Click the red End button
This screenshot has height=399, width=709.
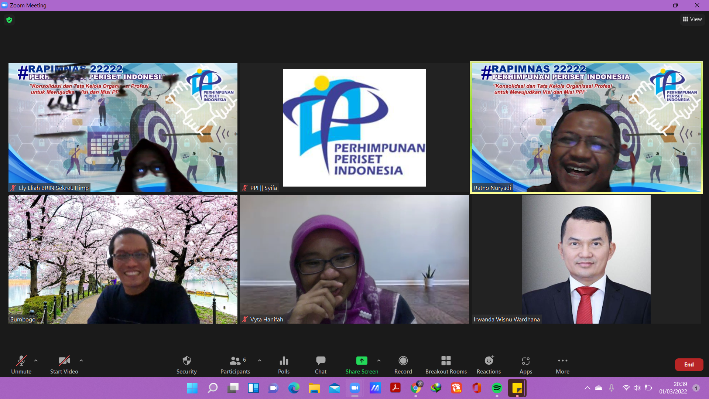[x=689, y=365]
